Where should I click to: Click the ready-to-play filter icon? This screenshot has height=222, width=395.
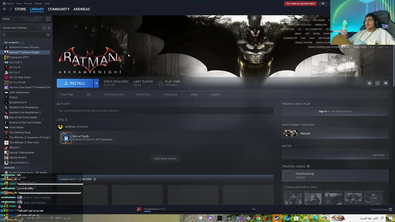[49, 28]
